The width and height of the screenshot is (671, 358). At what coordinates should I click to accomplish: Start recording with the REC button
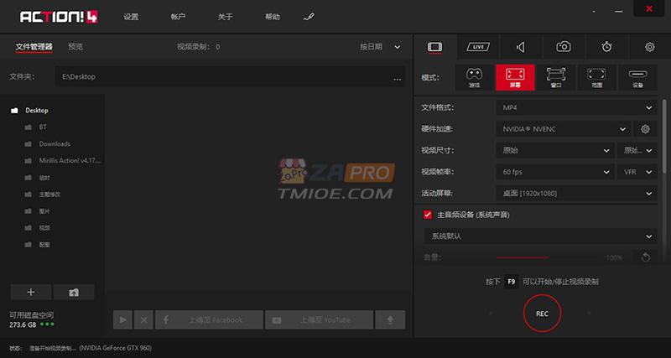coord(542,314)
